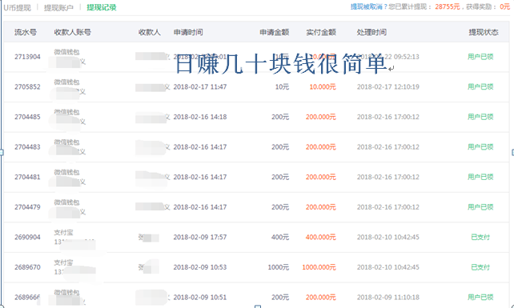
Task: Click the 收款人账号 column header
Action: coord(72,32)
